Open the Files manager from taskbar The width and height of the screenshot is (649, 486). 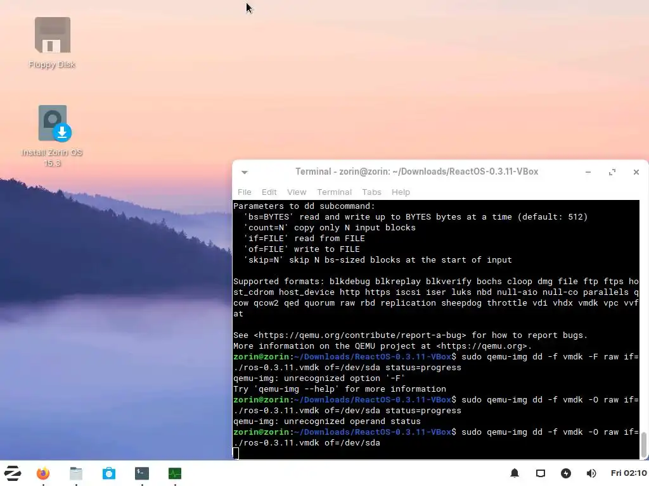pos(76,473)
